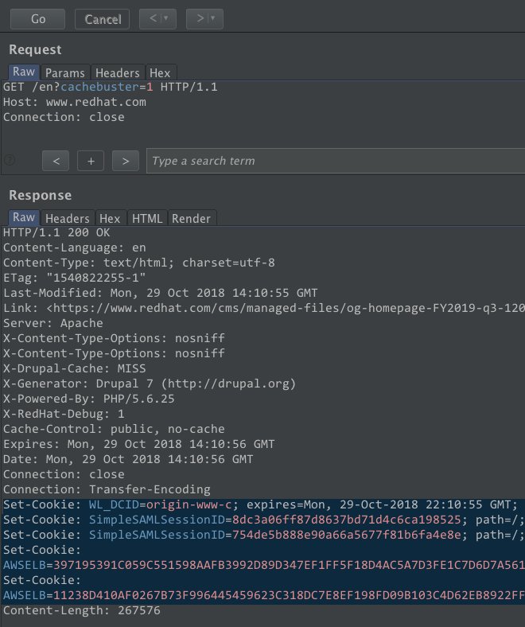
Task: Click the Go button
Action: tap(37, 19)
